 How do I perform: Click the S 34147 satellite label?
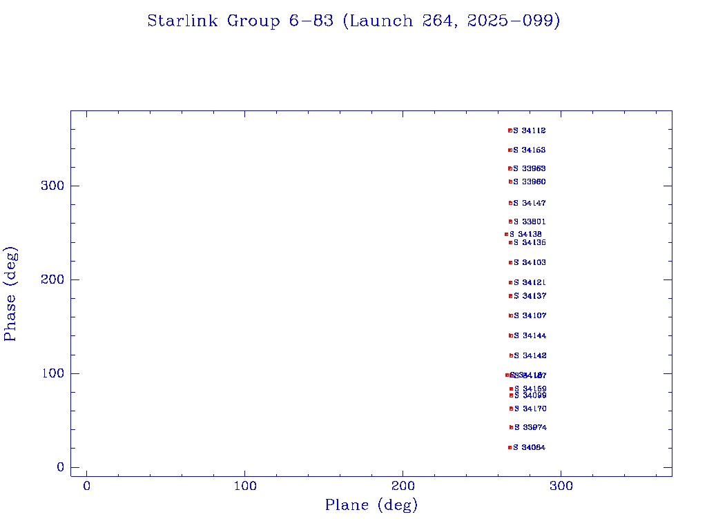point(530,204)
